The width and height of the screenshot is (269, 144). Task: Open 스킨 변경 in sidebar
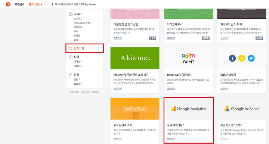78,19
